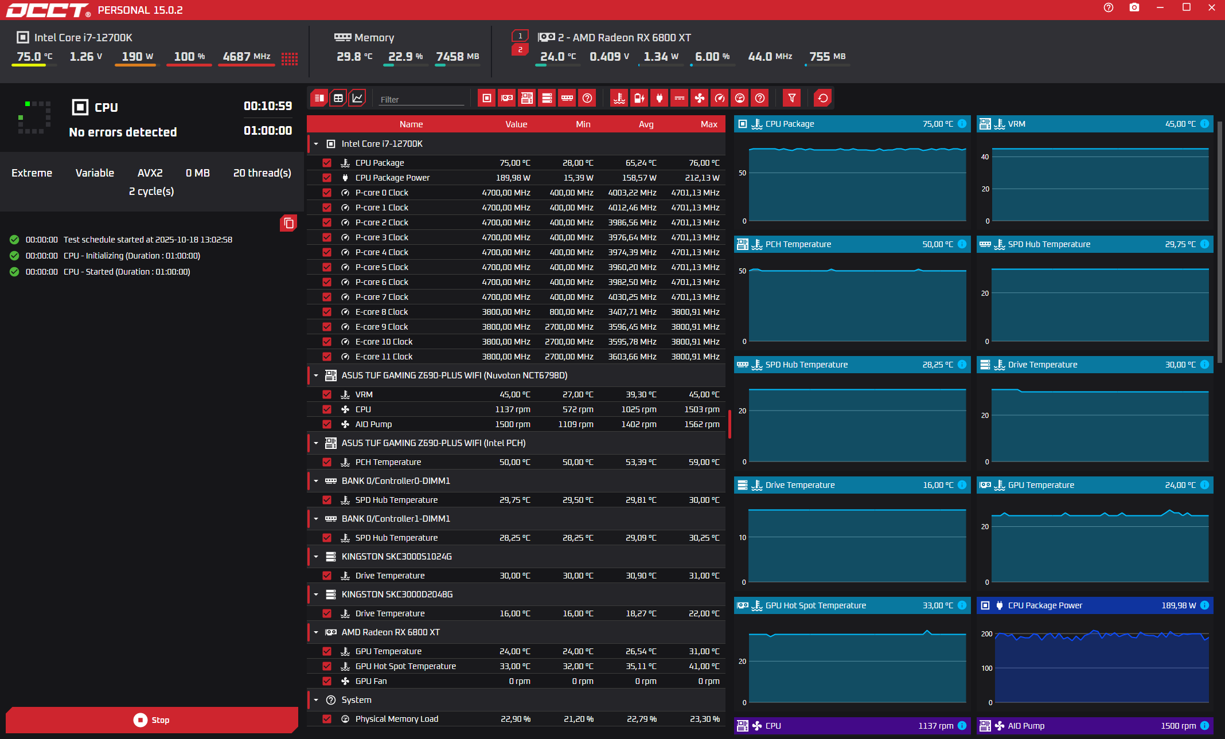Stop the running CPU test
The image size is (1225, 739).
pos(152,720)
